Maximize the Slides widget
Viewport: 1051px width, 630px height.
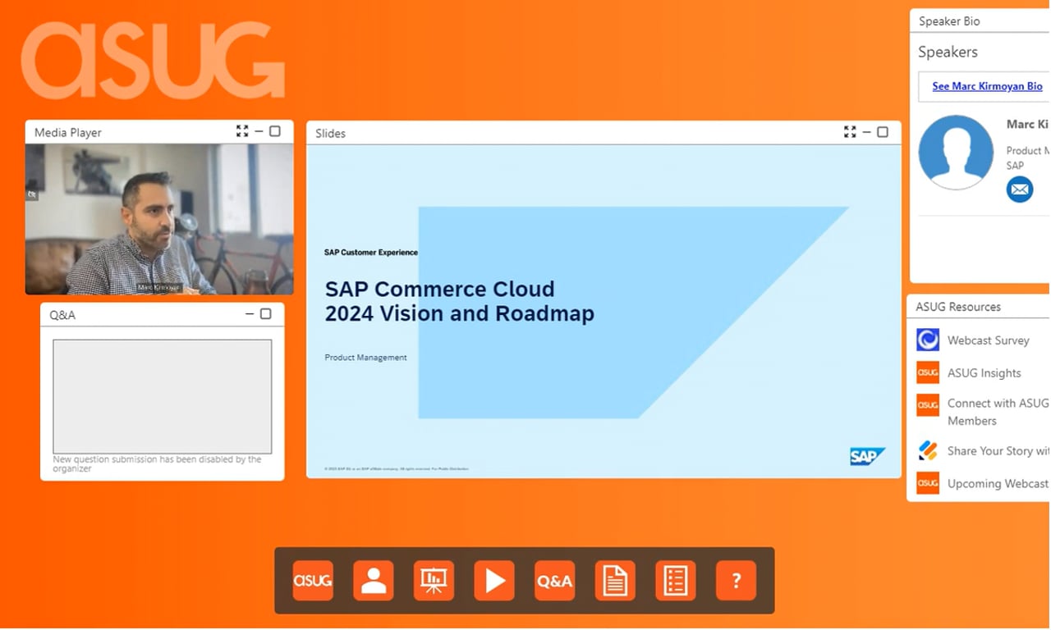click(883, 132)
